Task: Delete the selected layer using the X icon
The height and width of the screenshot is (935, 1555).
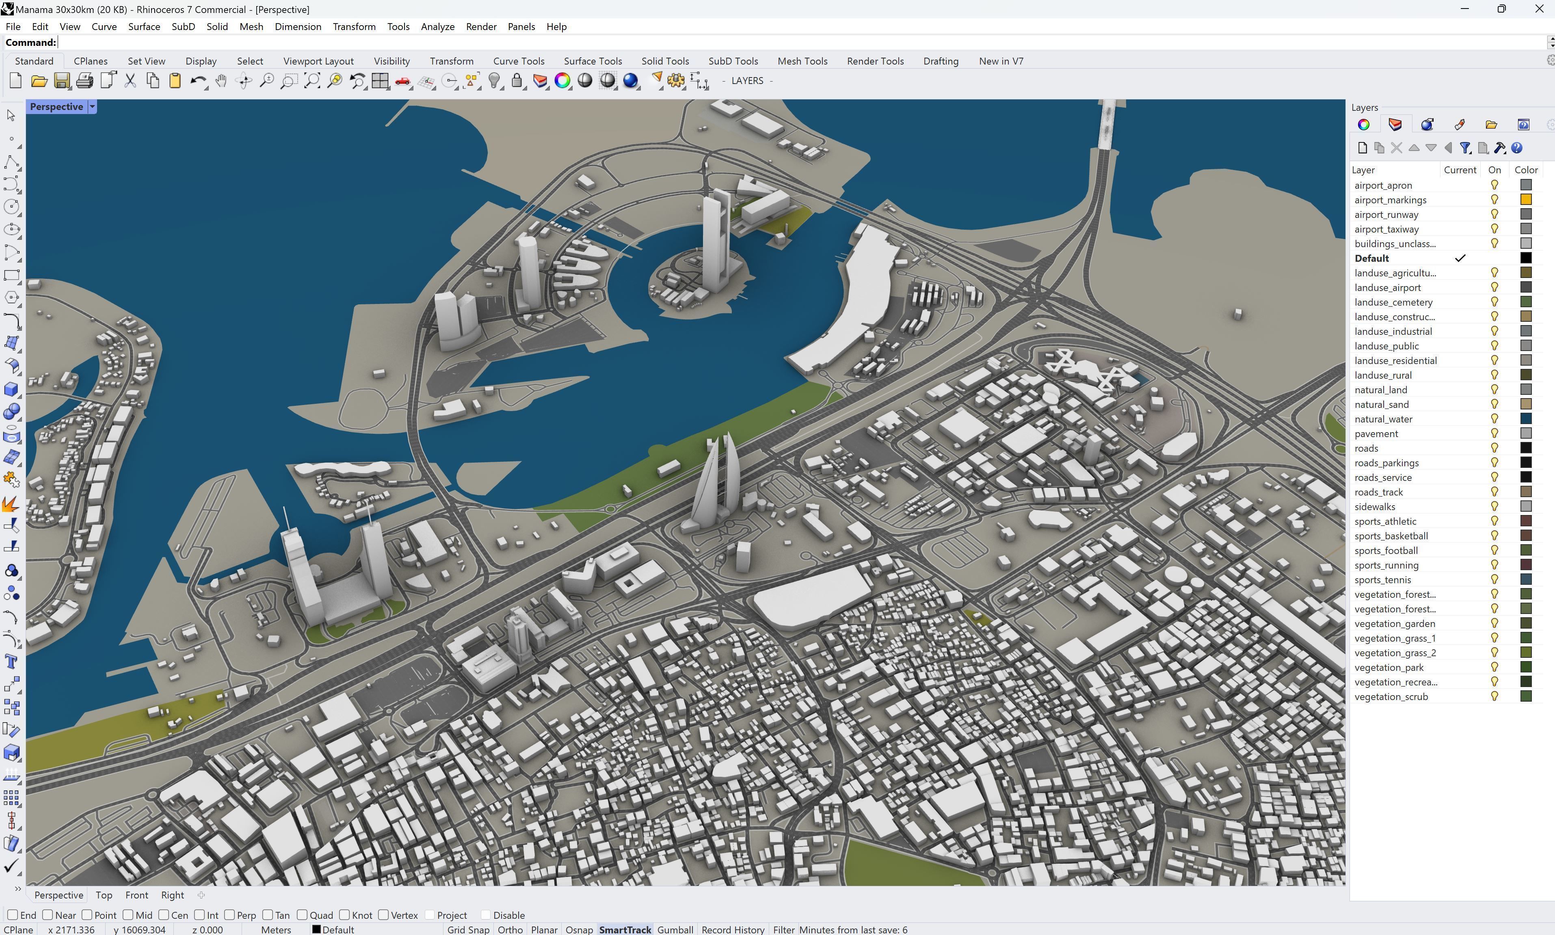Action: (x=1397, y=147)
